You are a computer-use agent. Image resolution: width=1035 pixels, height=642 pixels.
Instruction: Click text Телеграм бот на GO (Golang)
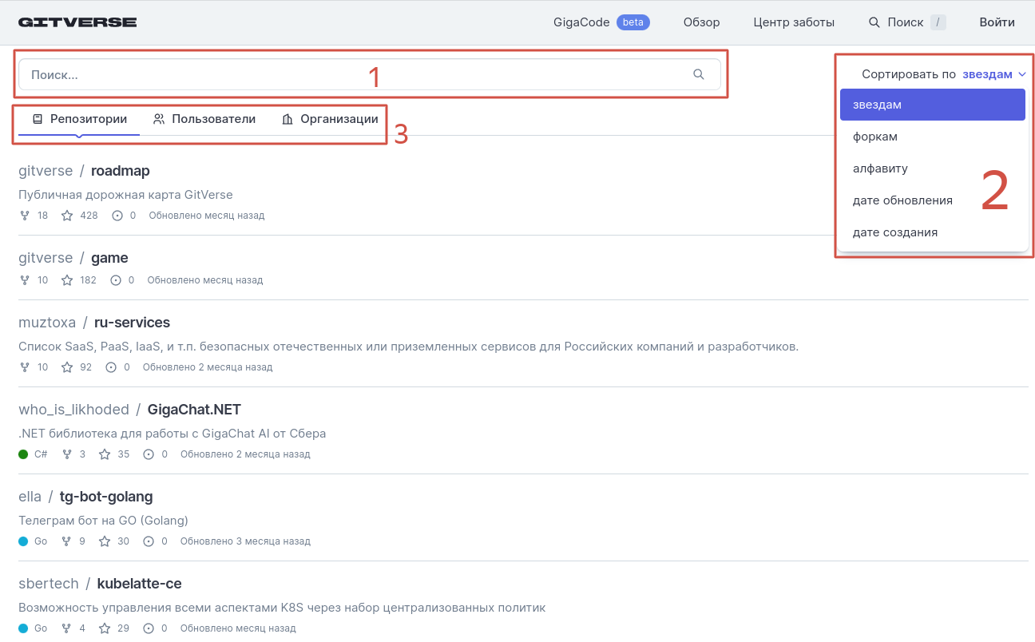(x=103, y=521)
